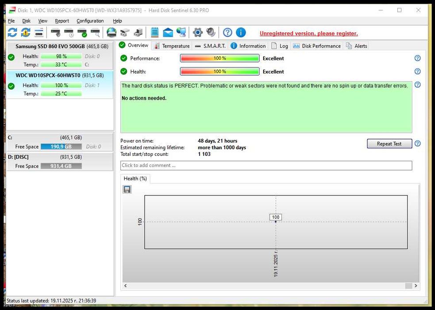Click the C: free space 190,9 GB bar
Image resolution: width=435 pixels, height=310 pixels.
(61, 147)
